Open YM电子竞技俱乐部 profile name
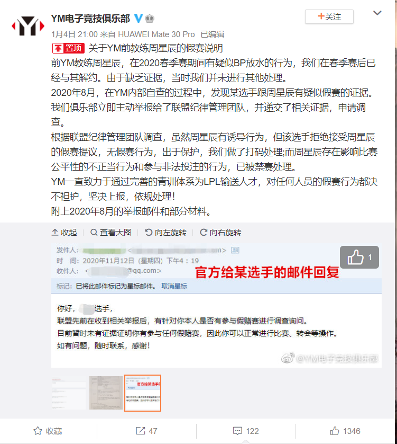 click(90, 19)
